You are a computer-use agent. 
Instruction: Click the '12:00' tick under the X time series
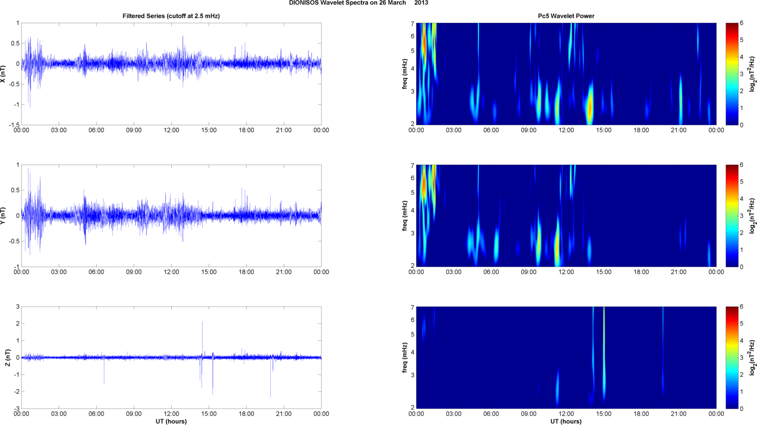tap(171, 130)
